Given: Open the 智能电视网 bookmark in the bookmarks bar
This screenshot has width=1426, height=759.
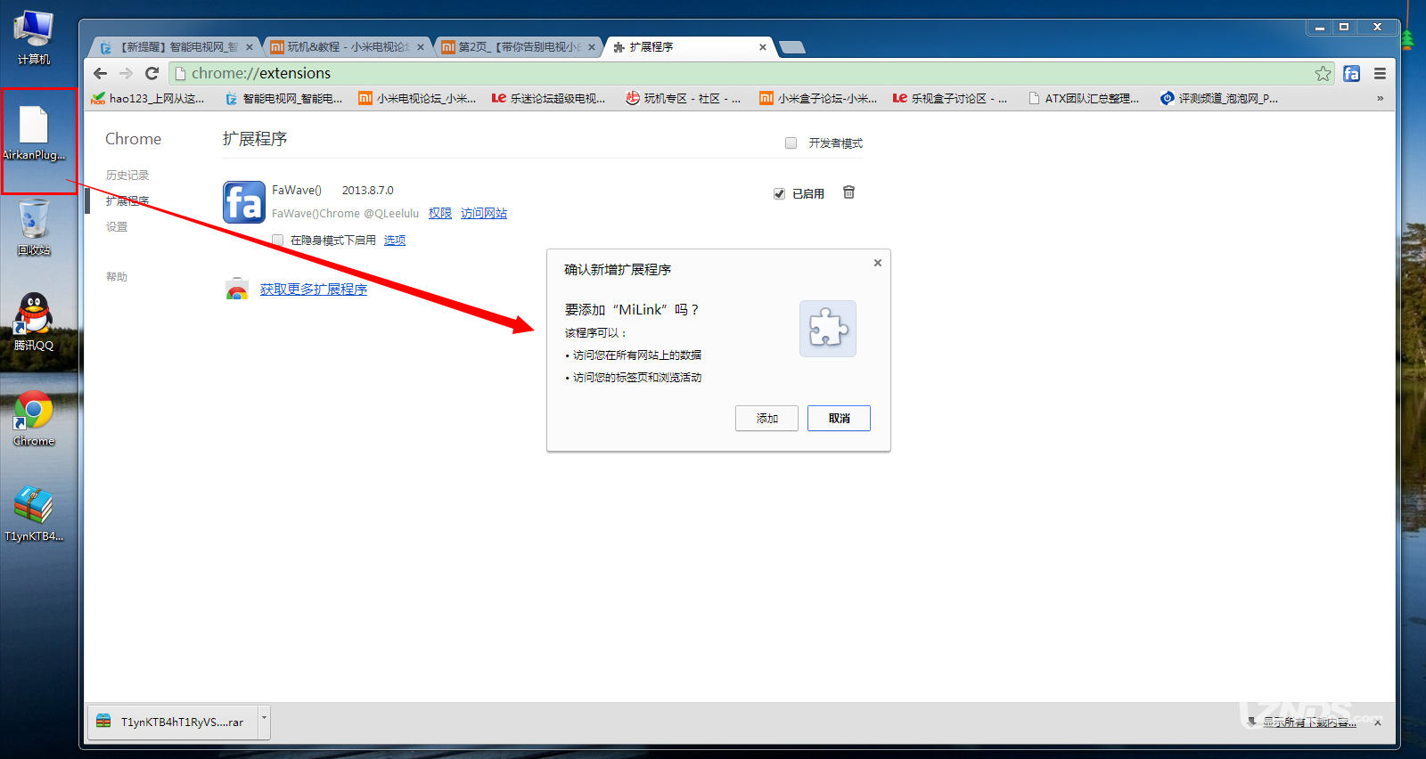Looking at the screenshot, I should [283, 98].
